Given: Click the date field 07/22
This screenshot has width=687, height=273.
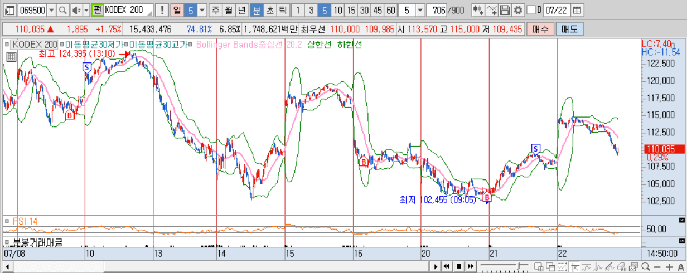Looking at the screenshot, I should [x=557, y=10].
